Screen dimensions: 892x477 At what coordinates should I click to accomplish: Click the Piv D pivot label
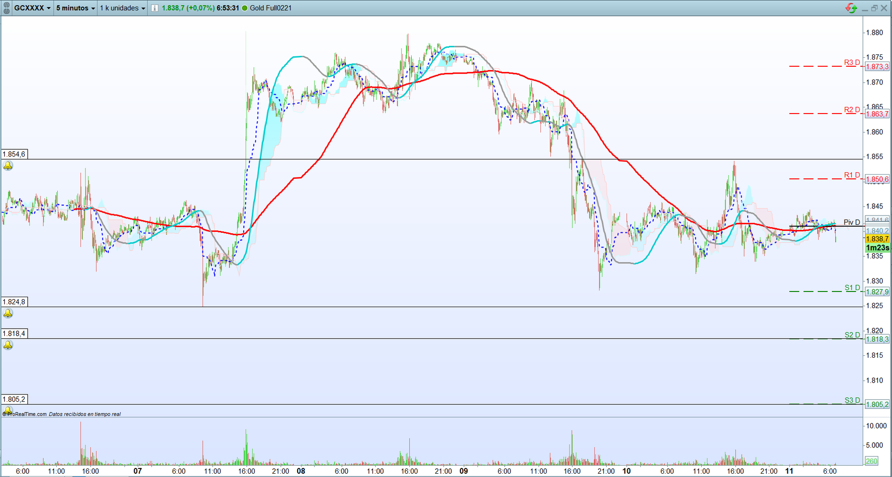tap(852, 222)
